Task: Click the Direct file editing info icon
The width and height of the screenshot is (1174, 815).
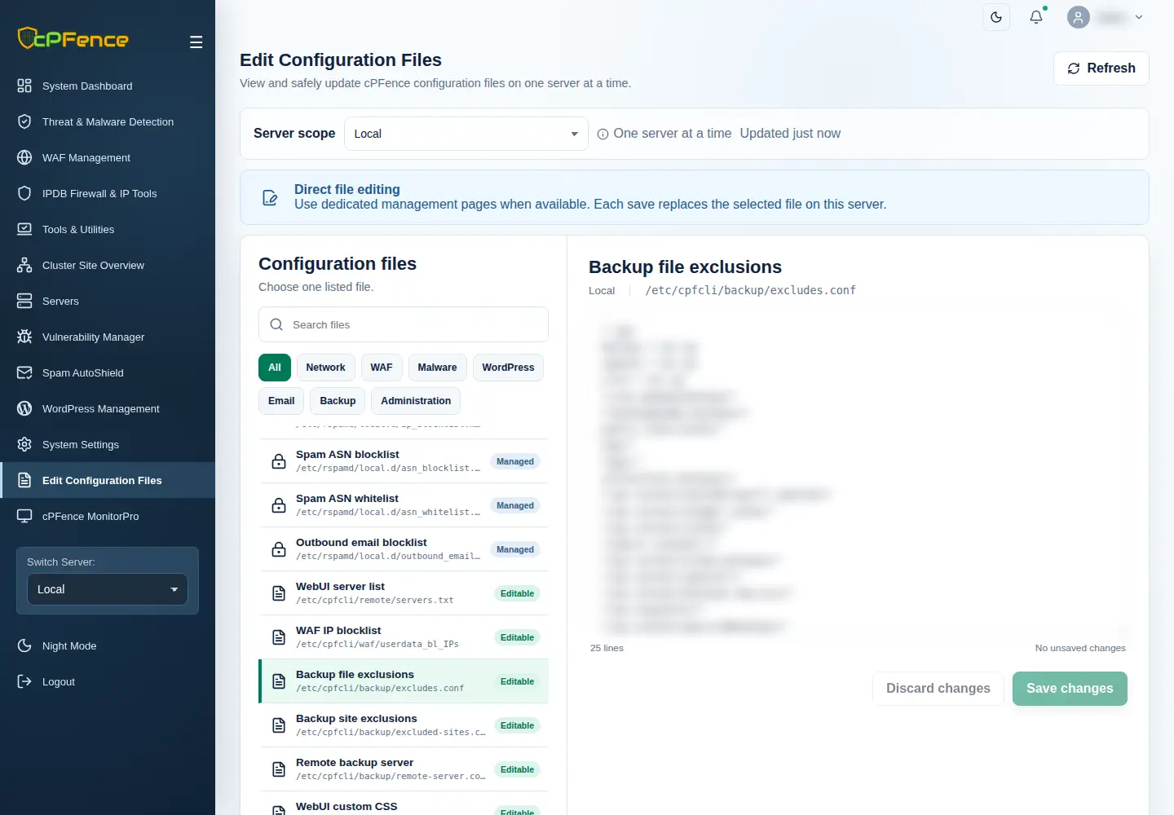Action: (x=270, y=197)
